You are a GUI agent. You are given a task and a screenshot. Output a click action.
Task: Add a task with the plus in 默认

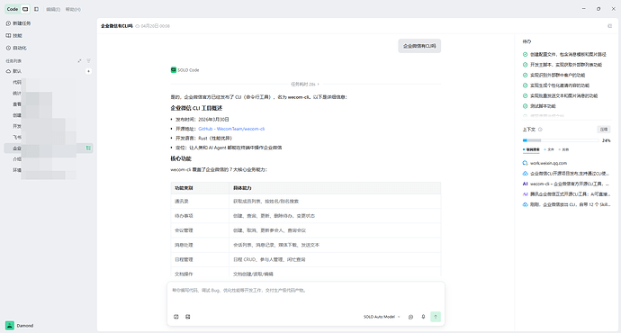pyautogui.click(x=89, y=71)
